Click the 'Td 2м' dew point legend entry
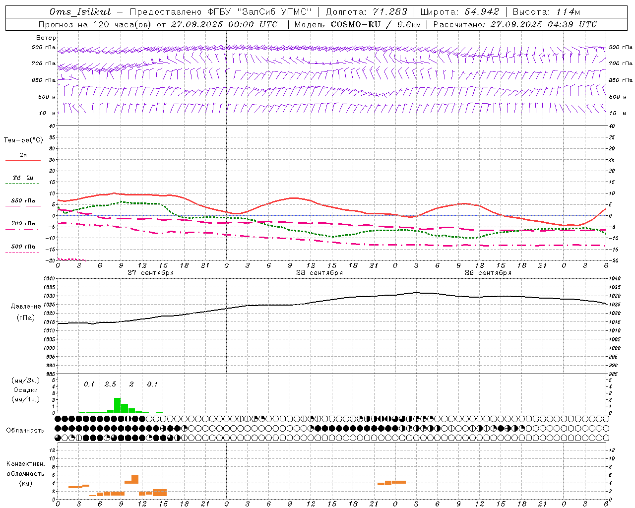 click(23, 178)
